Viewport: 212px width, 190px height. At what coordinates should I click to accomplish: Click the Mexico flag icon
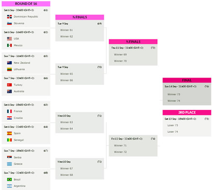coord(9,45)
